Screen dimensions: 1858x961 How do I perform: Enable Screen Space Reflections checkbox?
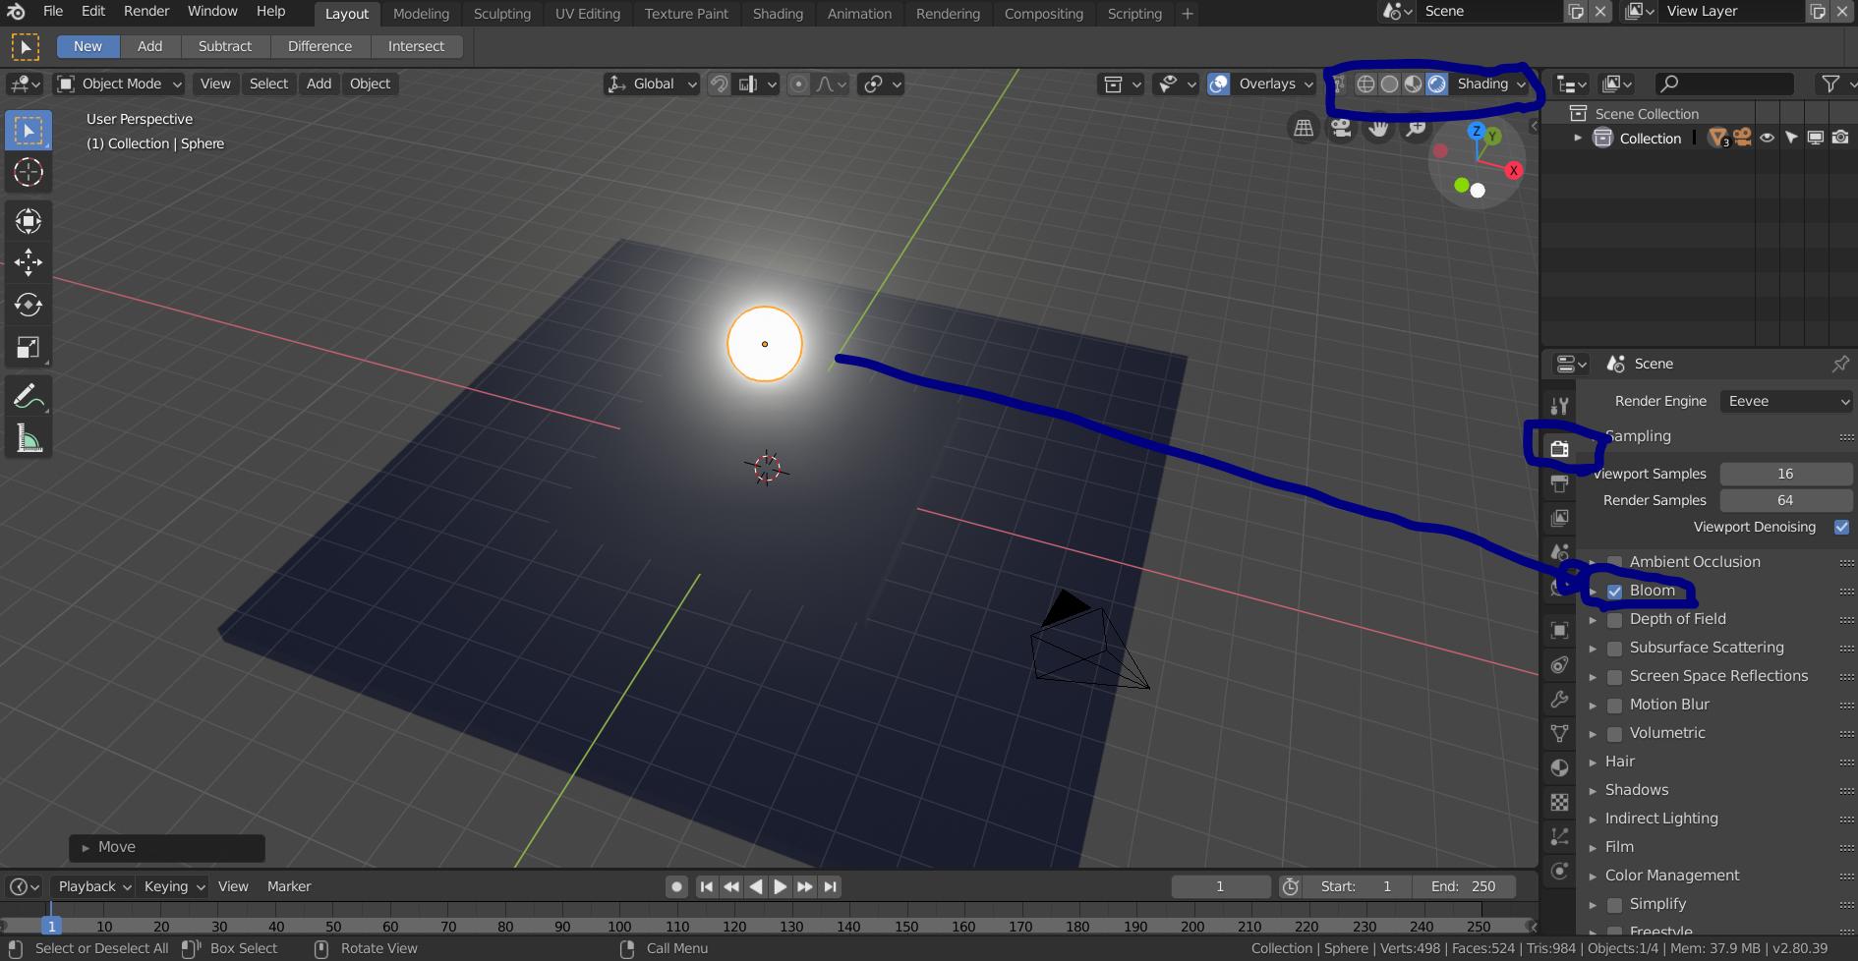[x=1614, y=677]
